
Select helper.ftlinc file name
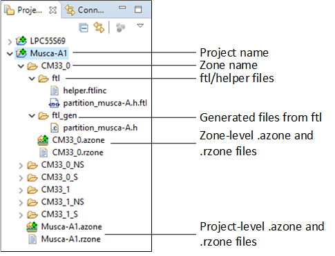click(x=85, y=90)
